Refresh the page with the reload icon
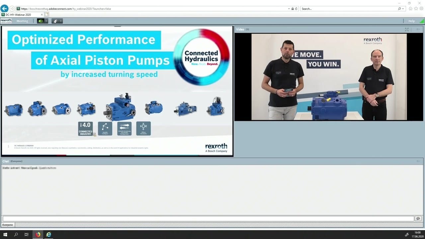Image resolution: width=425 pixels, height=239 pixels. coord(296,9)
